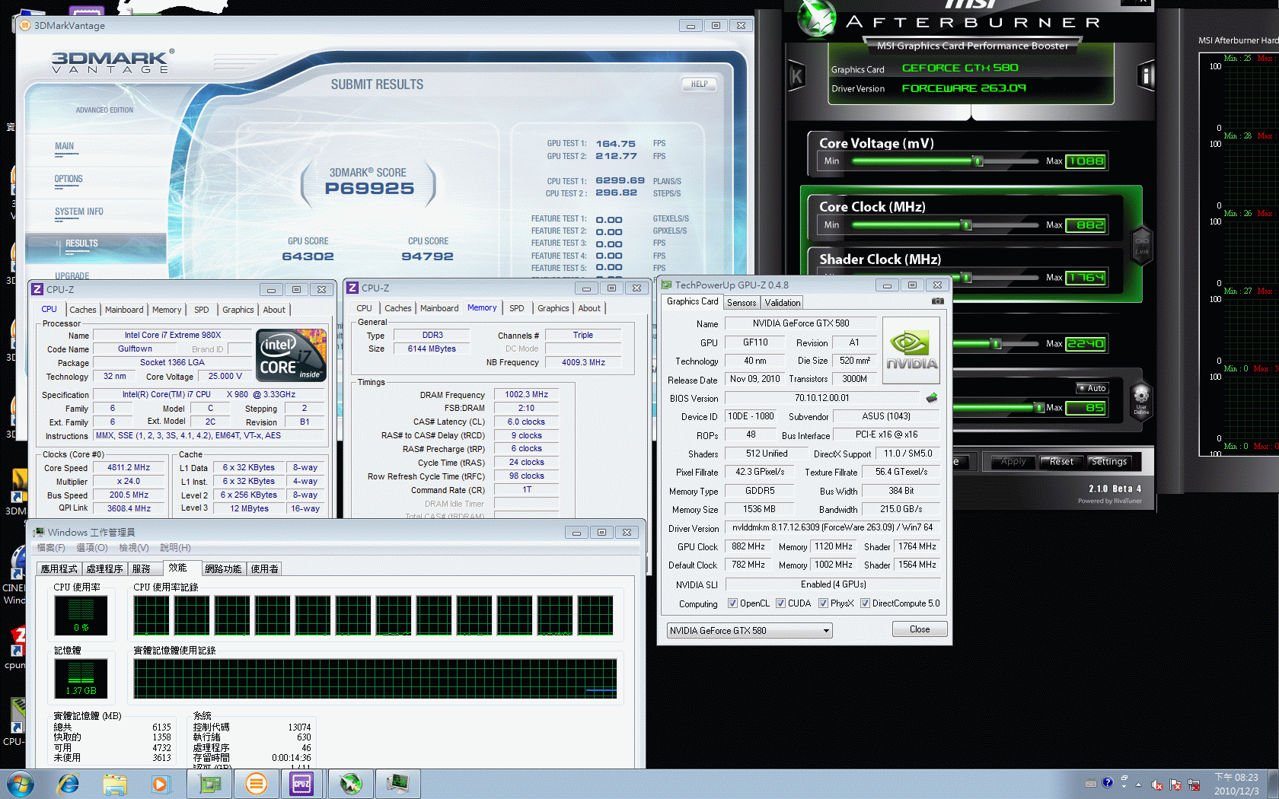Image resolution: width=1279 pixels, height=799 pixels.
Task: Open Task Manager 選項(O) menu
Action: click(x=92, y=548)
